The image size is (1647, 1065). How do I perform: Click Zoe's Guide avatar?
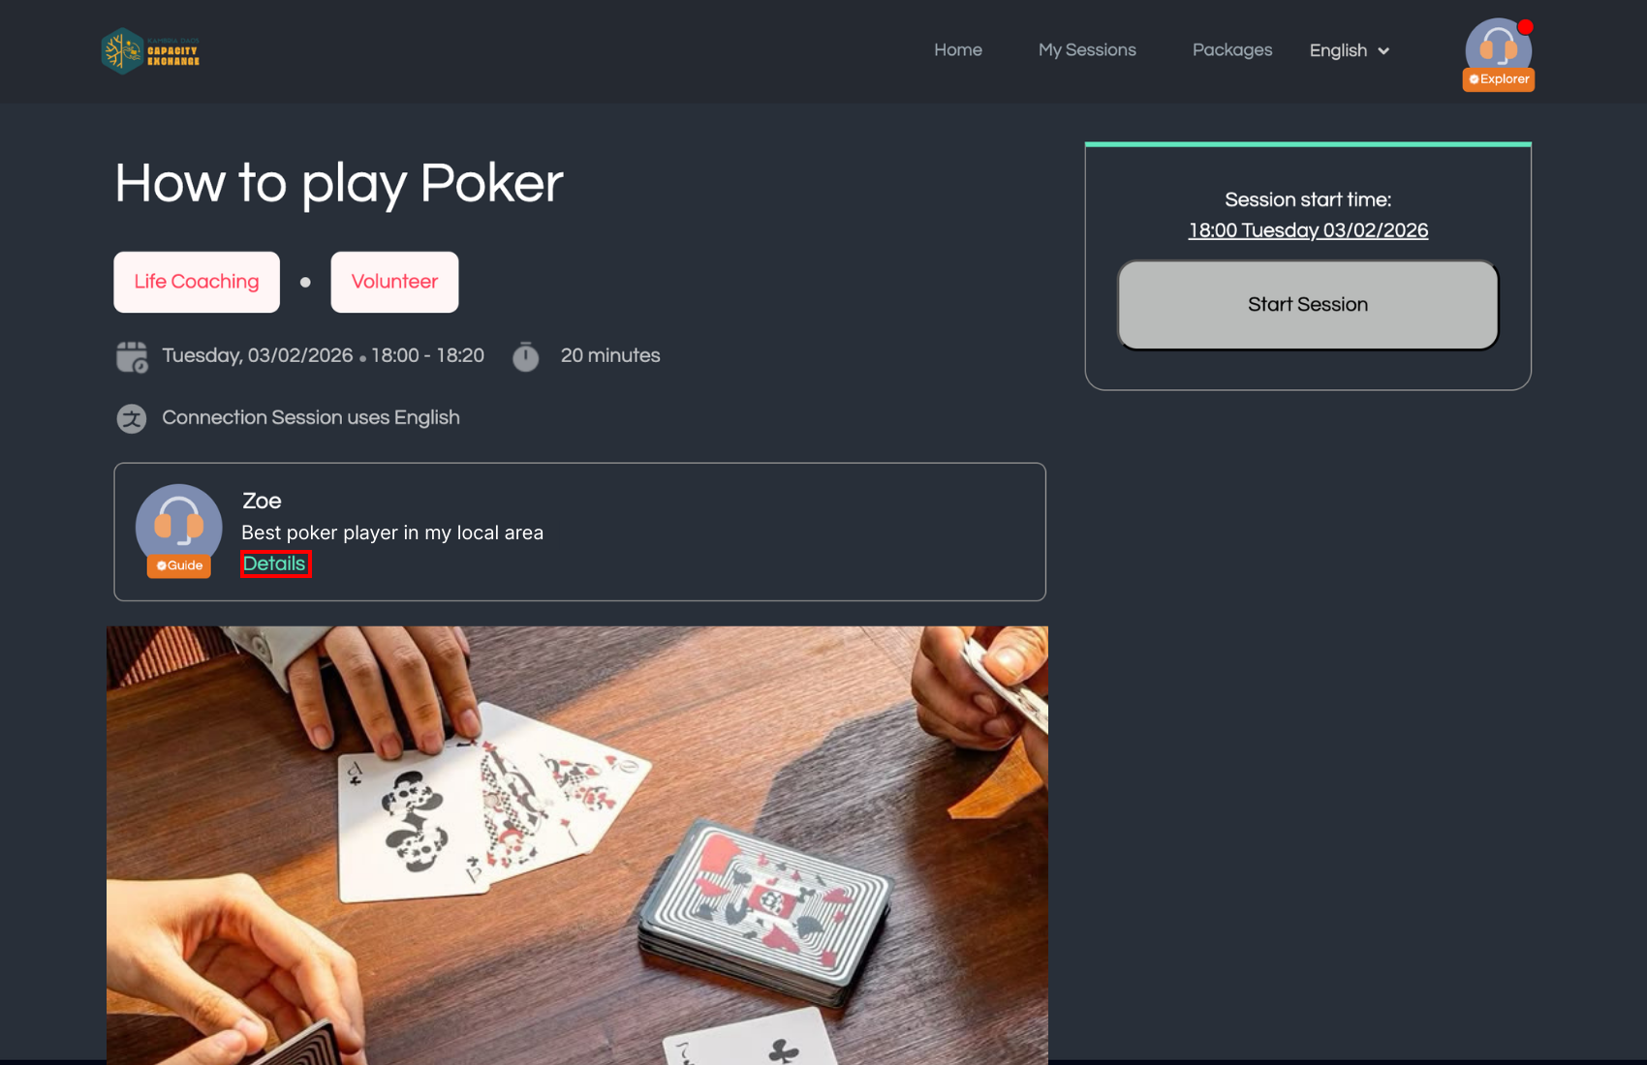click(x=178, y=526)
